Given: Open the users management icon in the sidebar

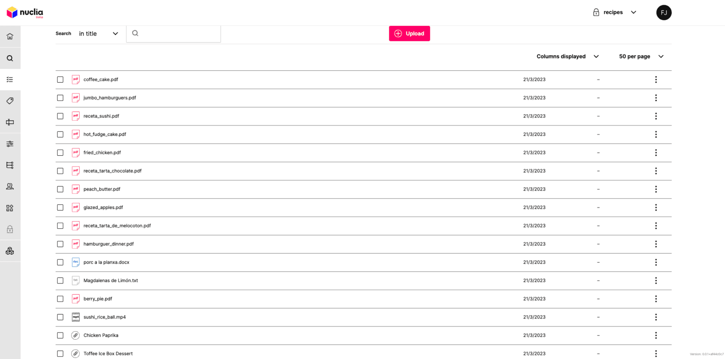Looking at the screenshot, I should pyautogui.click(x=10, y=186).
